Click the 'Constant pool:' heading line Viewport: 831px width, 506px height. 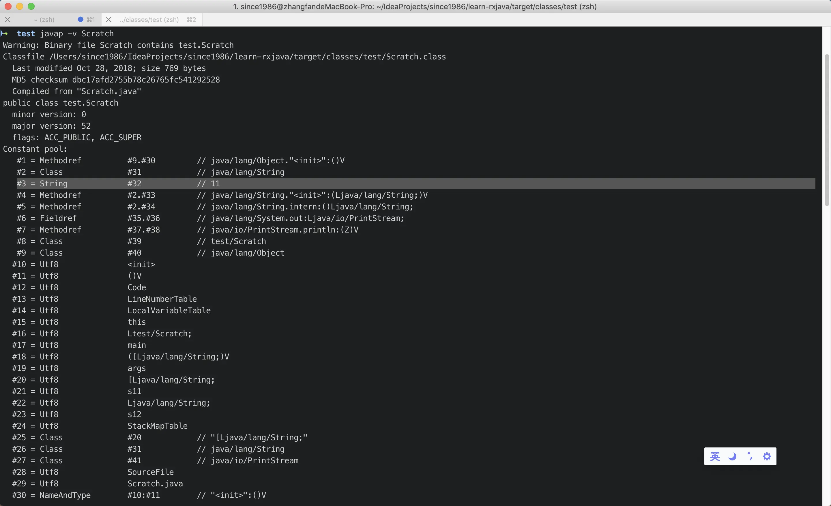coord(35,149)
